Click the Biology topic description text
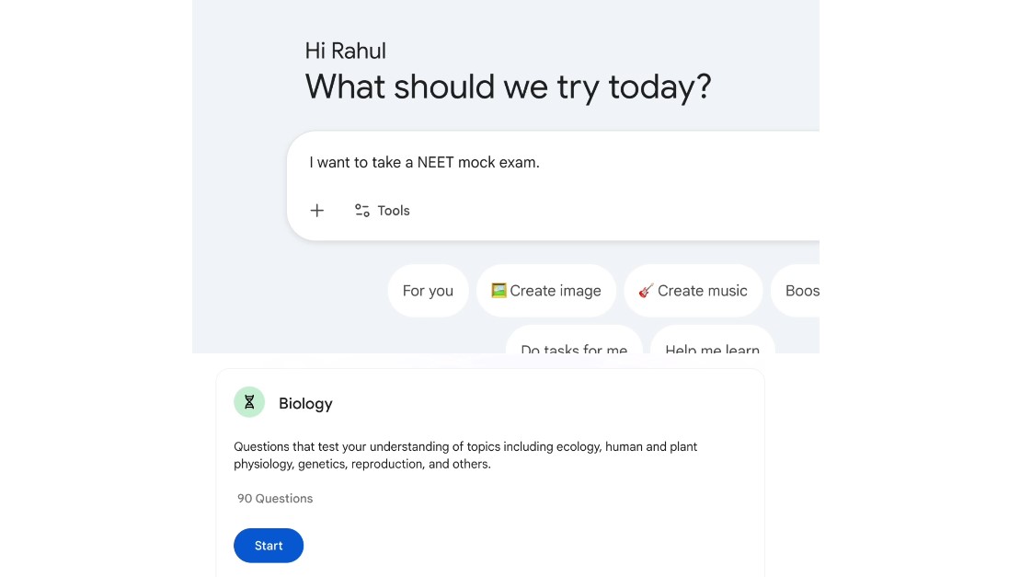The width and height of the screenshot is (1020, 577). click(x=464, y=455)
